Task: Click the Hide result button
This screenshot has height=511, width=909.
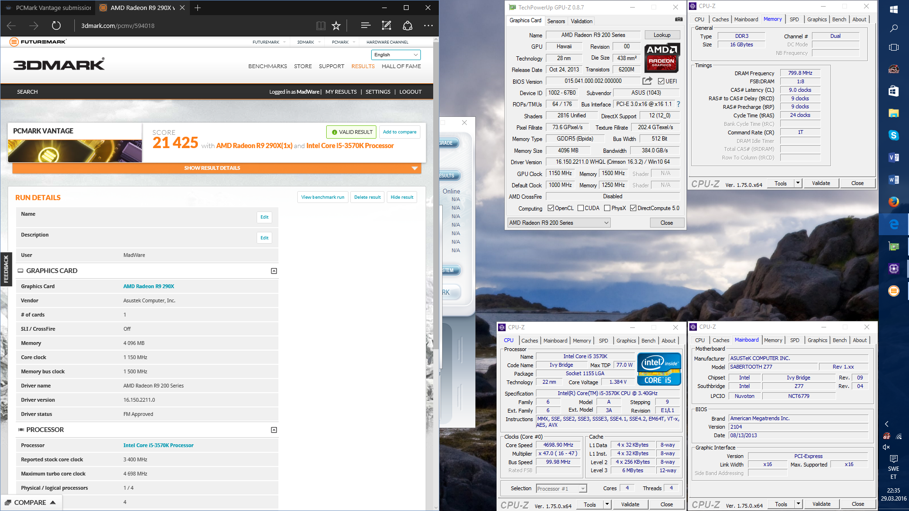Action: [x=401, y=197]
